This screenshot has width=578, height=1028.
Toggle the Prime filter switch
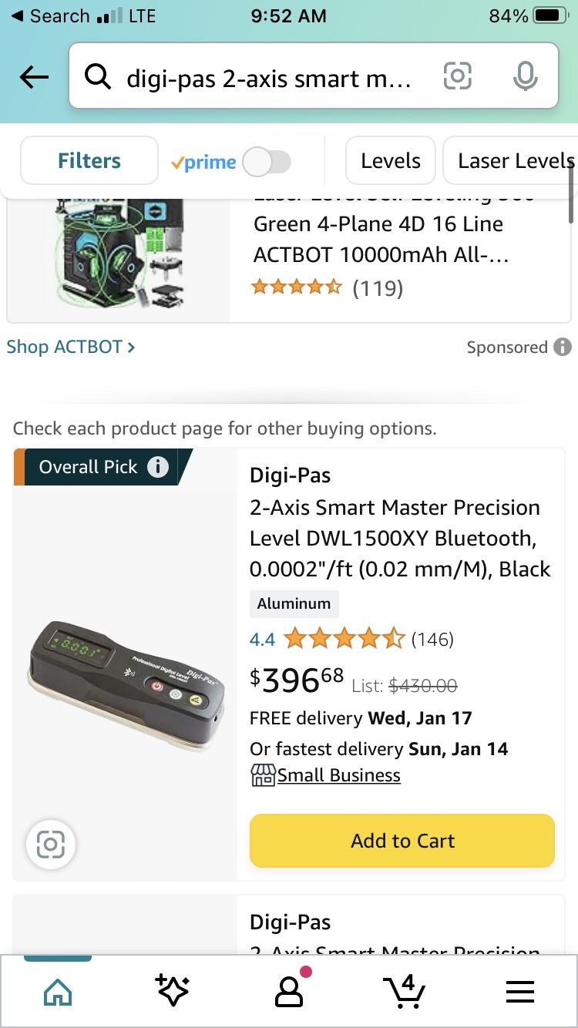[x=267, y=162]
